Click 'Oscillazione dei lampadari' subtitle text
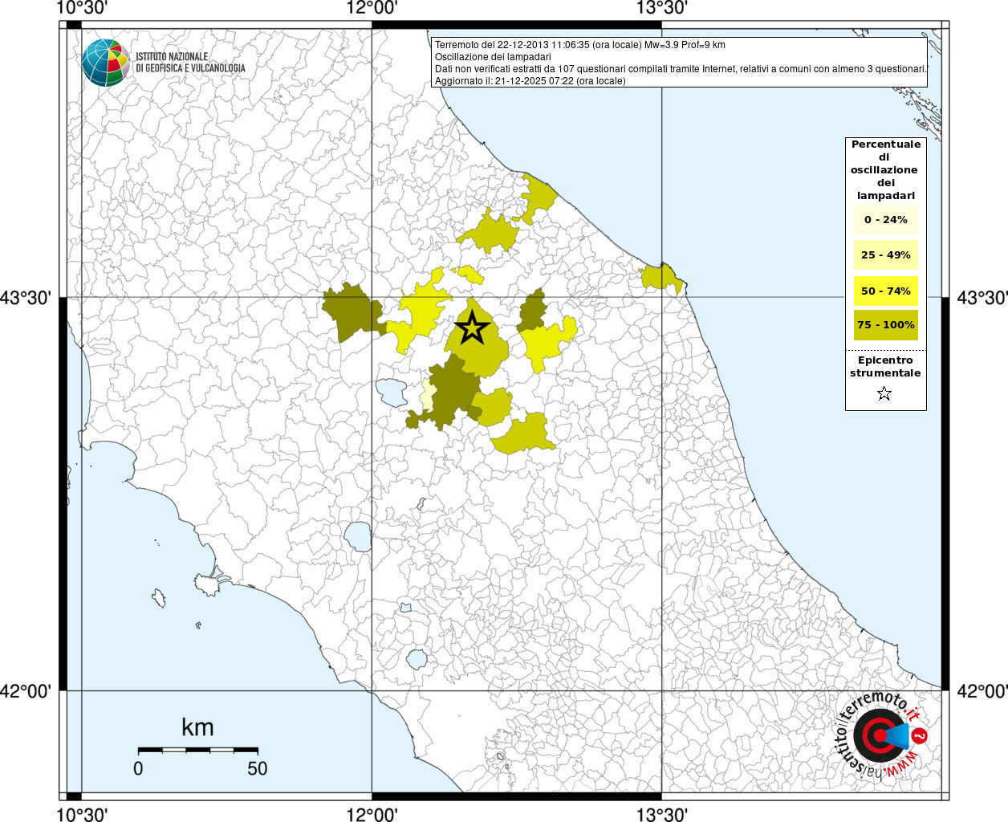The height and width of the screenshot is (822, 1008). coord(493,57)
